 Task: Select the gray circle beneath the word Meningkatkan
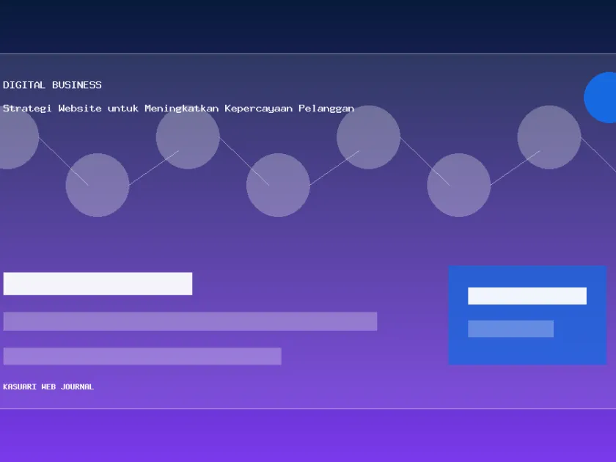[x=188, y=138]
